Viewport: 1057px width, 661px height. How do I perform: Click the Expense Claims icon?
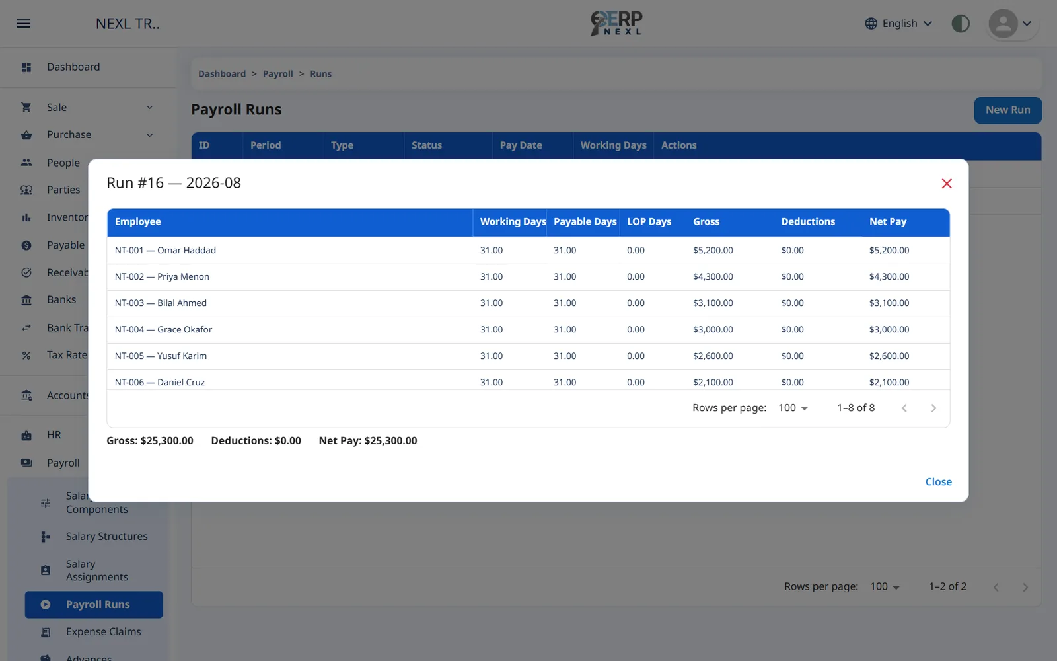click(x=46, y=632)
